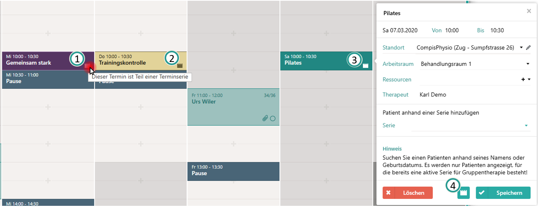
Task: Expand the Standort dropdown
Action: (x=521, y=47)
